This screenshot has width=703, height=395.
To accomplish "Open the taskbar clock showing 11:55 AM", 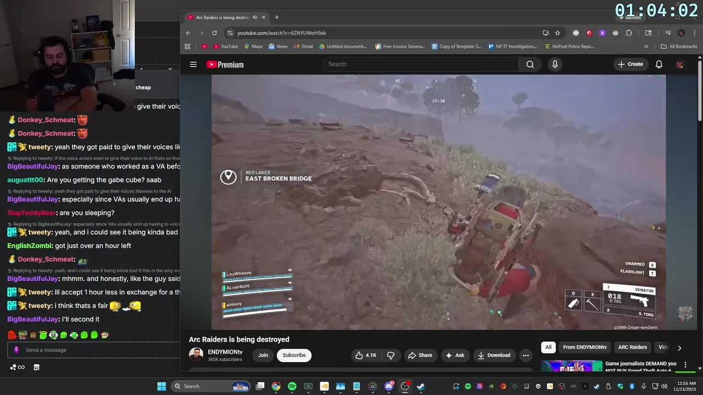I will [686, 386].
